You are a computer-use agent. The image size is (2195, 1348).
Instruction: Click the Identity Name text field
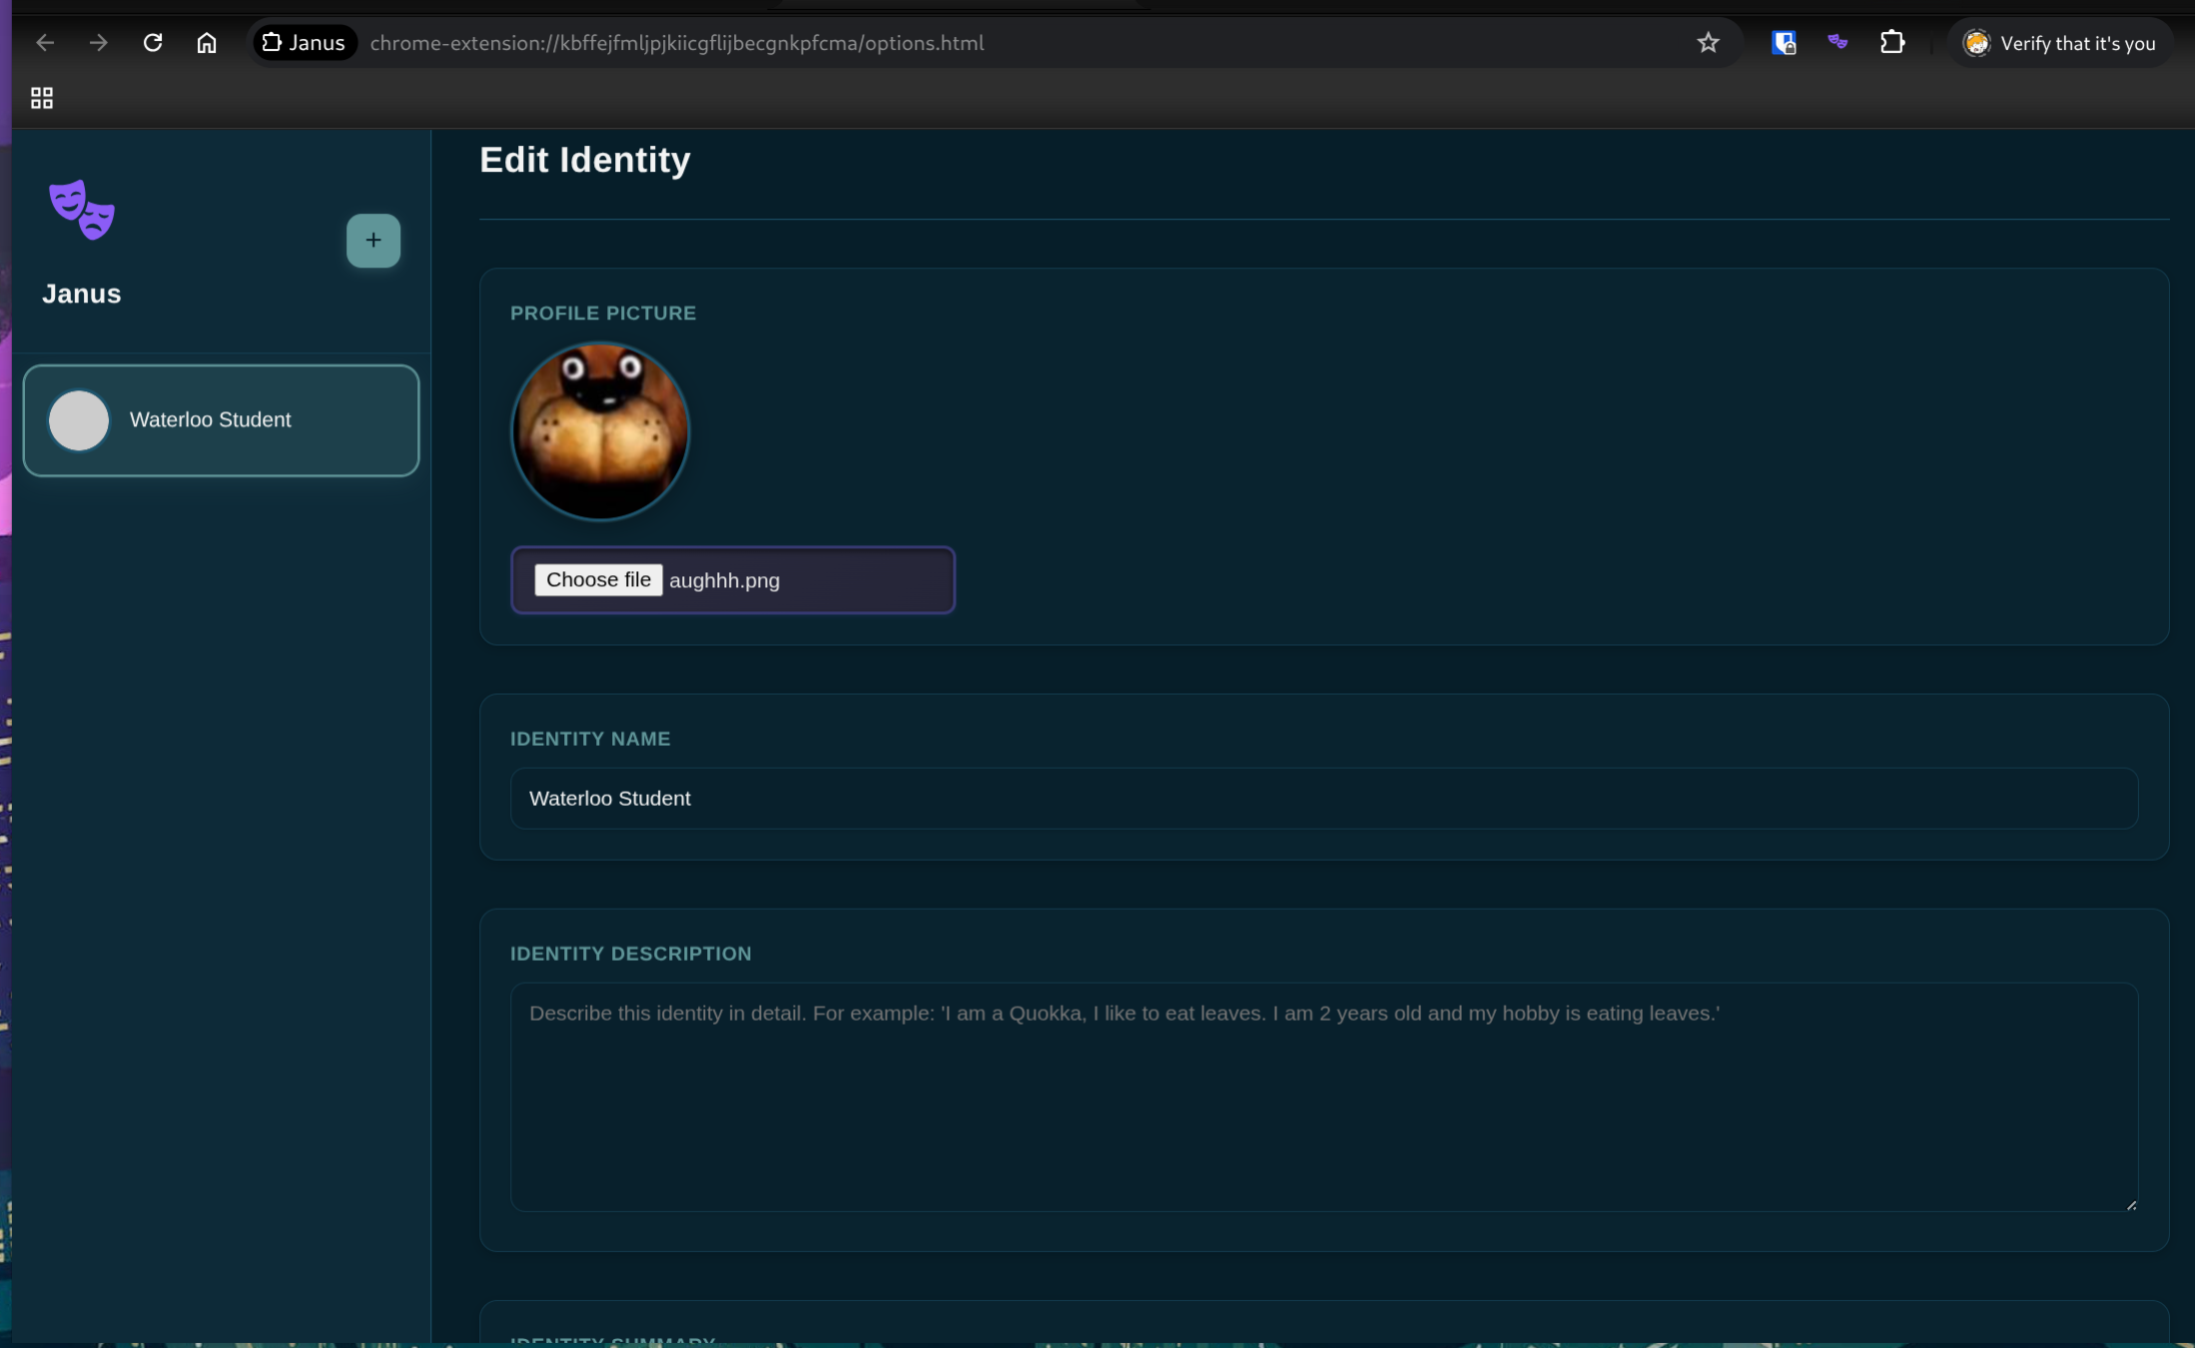pyautogui.click(x=1323, y=799)
